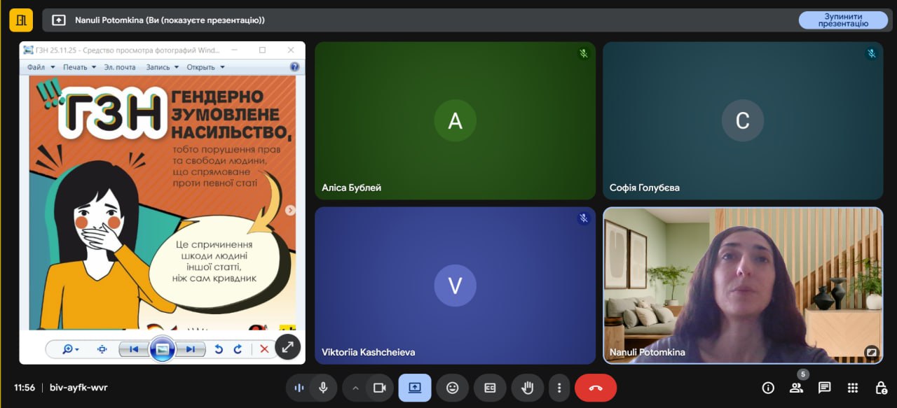Click Зупинити презентацію button
The width and height of the screenshot is (897, 408).
click(x=842, y=20)
